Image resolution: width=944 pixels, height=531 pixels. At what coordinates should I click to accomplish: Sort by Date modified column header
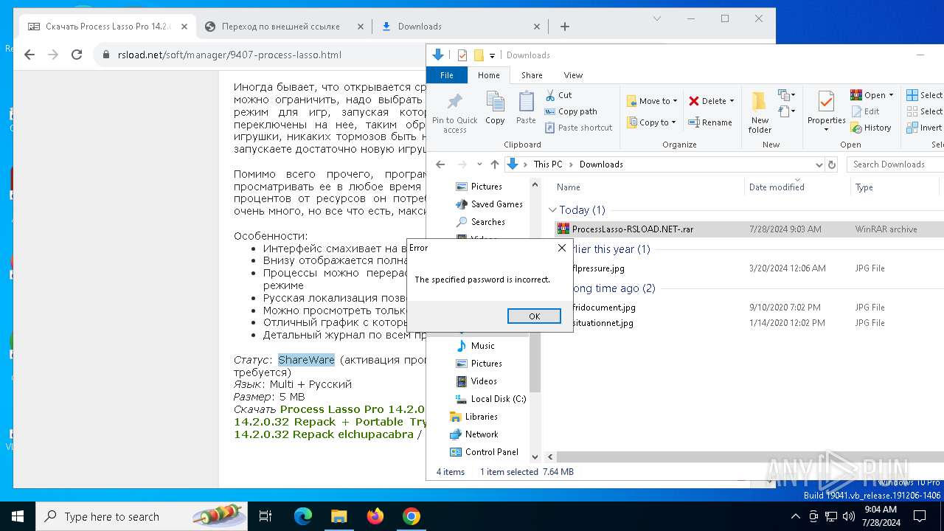777,187
